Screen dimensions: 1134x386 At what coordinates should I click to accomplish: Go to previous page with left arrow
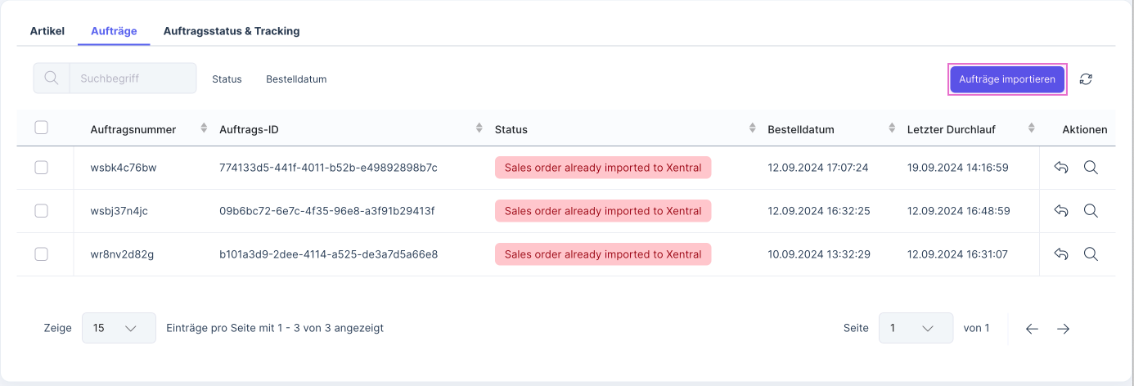(x=1032, y=329)
